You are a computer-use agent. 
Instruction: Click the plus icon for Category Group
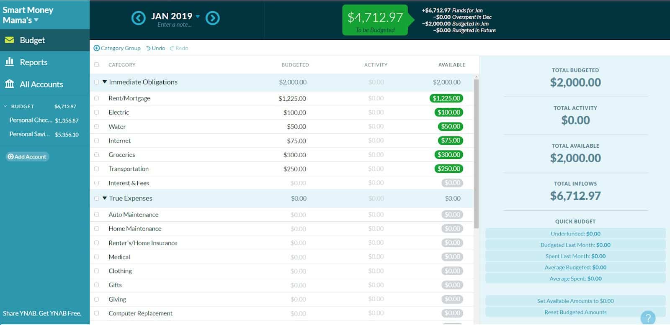(x=96, y=48)
